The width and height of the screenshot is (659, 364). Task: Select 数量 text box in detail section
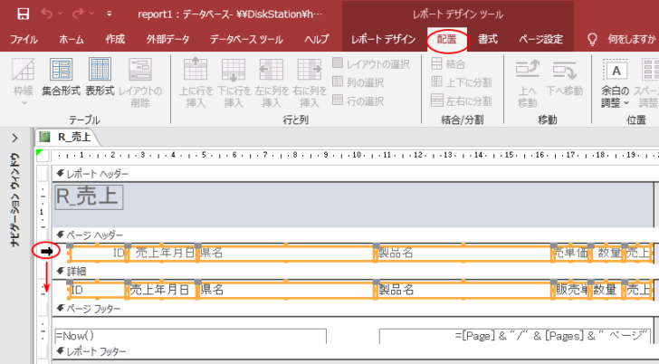pyautogui.click(x=607, y=290)
